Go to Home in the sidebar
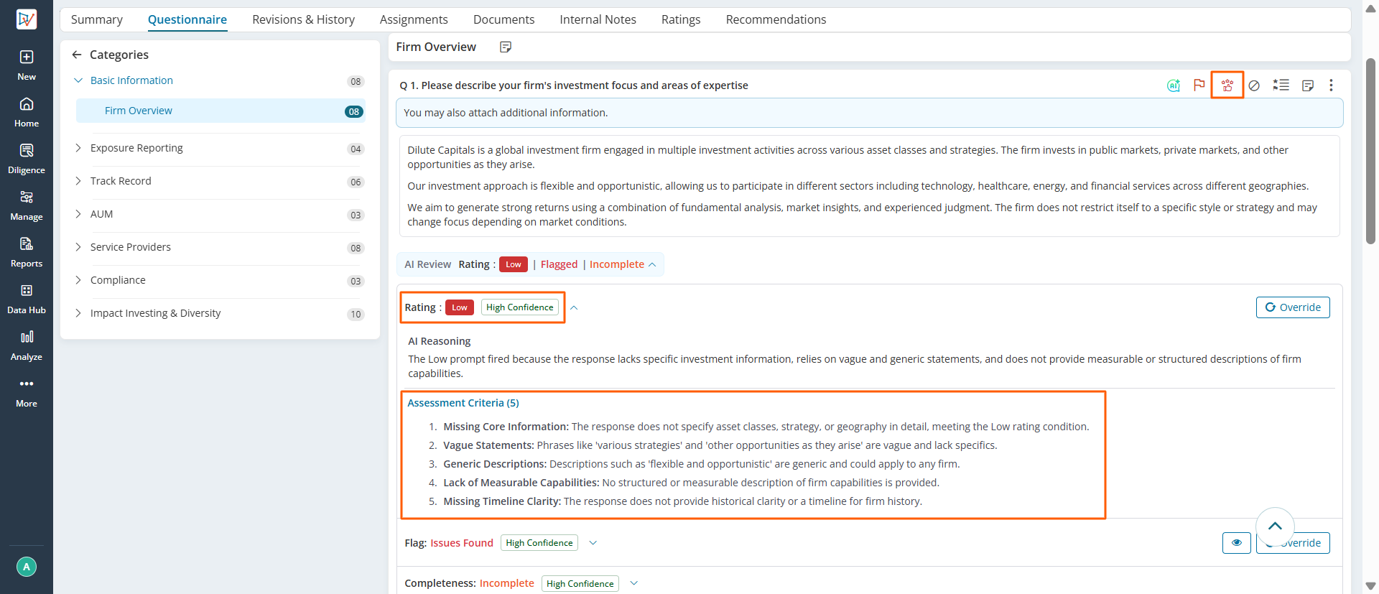 [x=27, y=111]
